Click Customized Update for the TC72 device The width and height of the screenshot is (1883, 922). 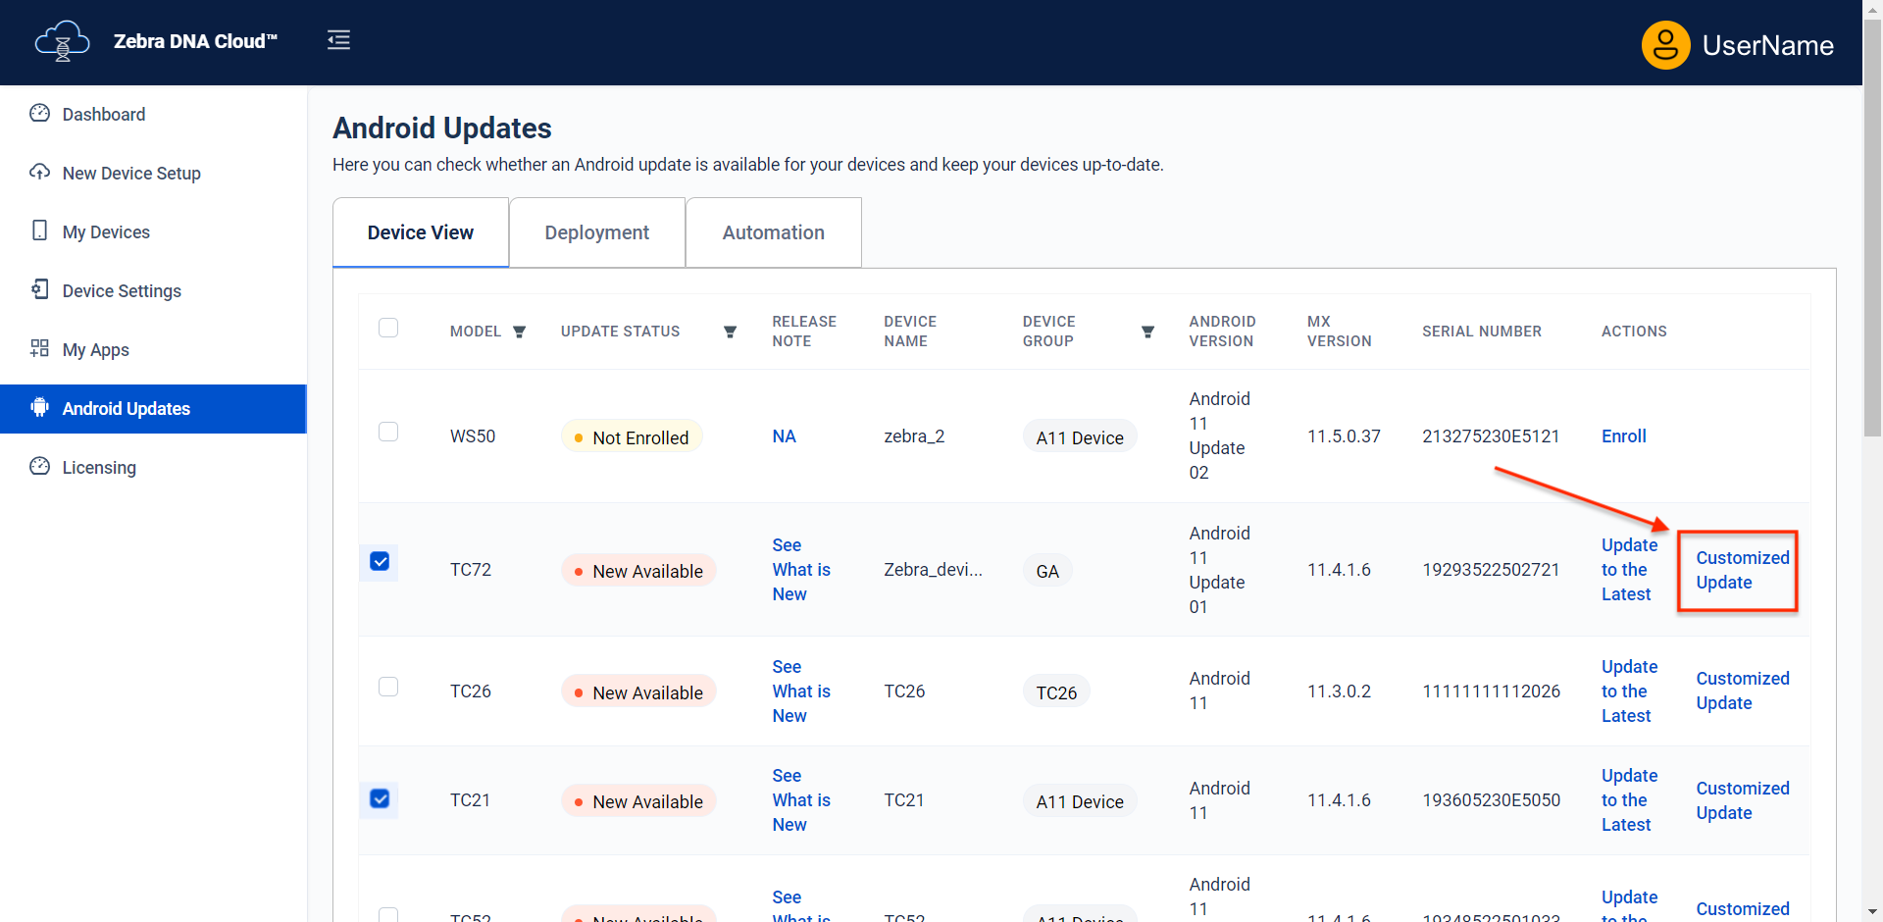[1742, 570]
